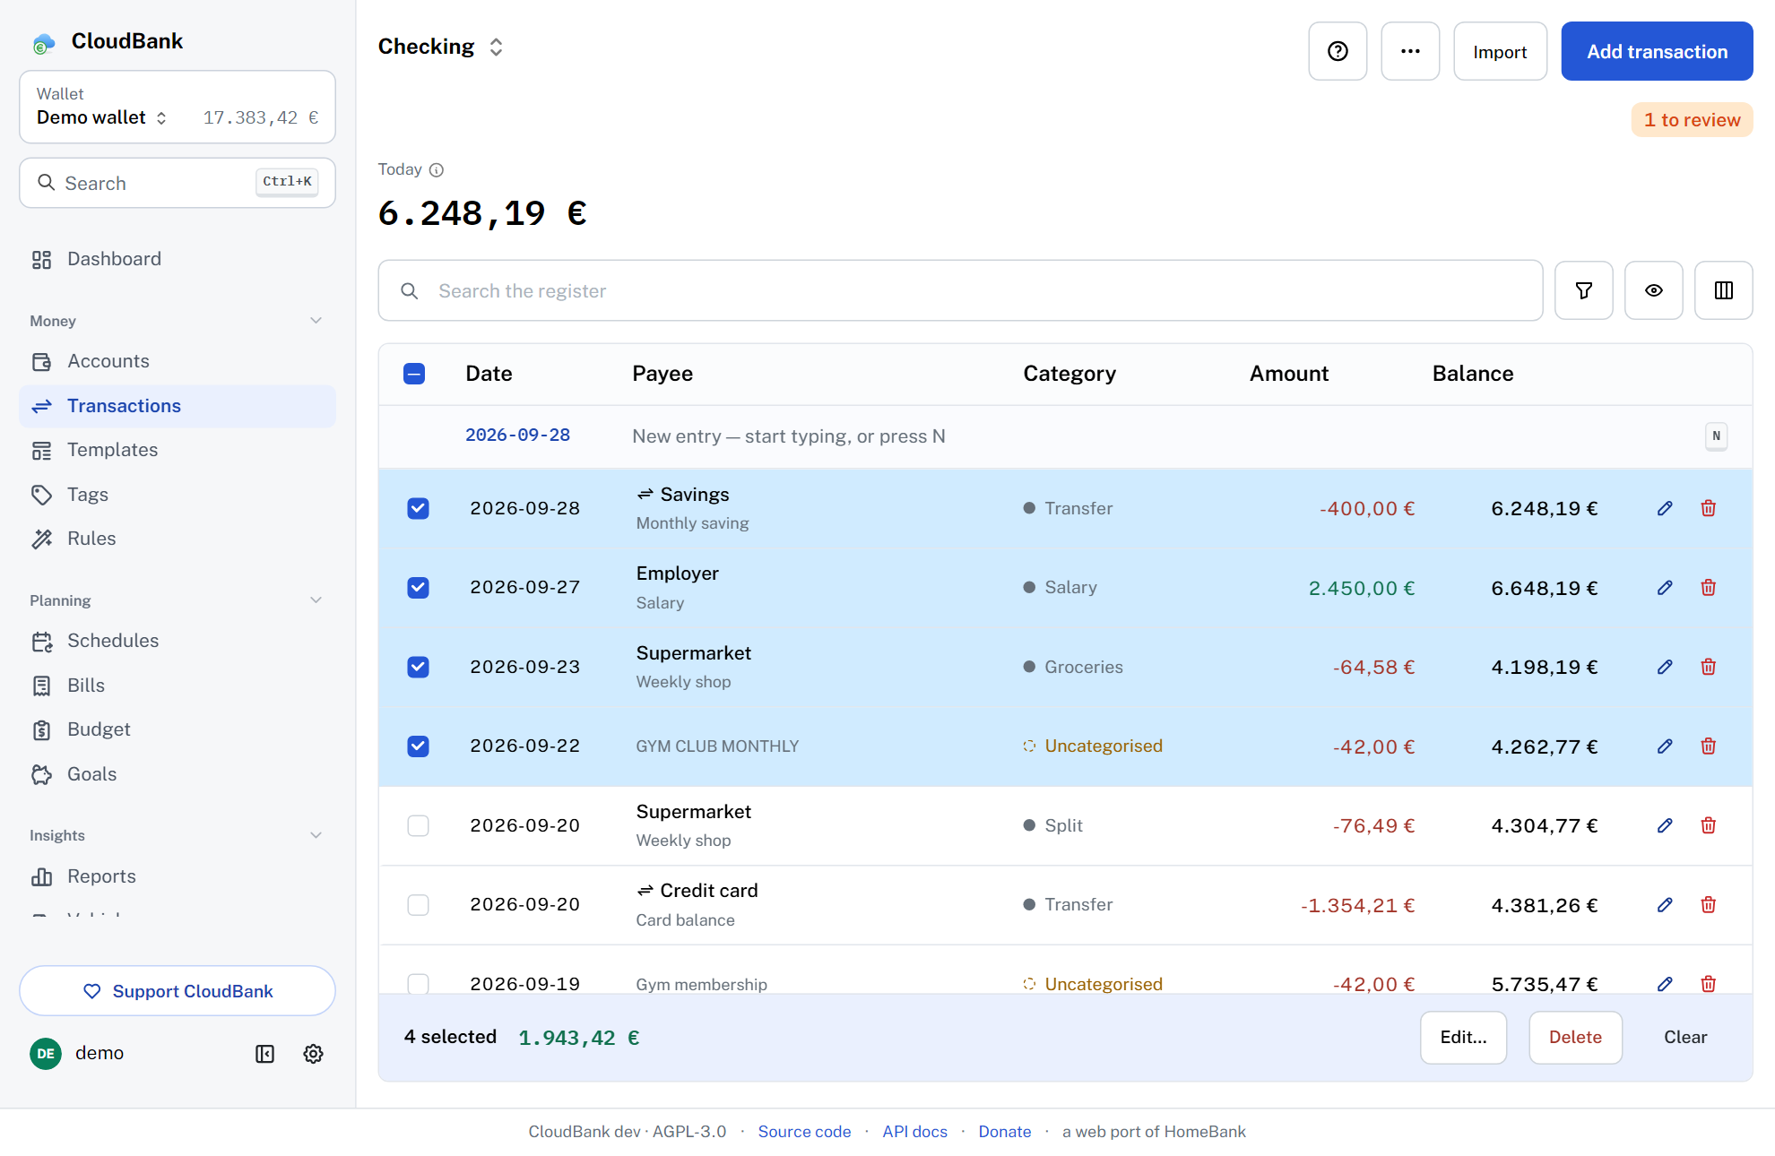Image resolution: width=1775 pixels, height=1156 pixels.
Task: Open Dashboard in the sidebar
Action: coord(177,259)
